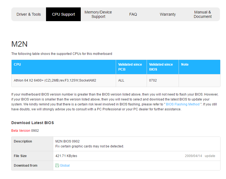Viewport: 226px width, 179px height.
Task: Open the Manual & Document tab
Action: click(x=203, y=14)
